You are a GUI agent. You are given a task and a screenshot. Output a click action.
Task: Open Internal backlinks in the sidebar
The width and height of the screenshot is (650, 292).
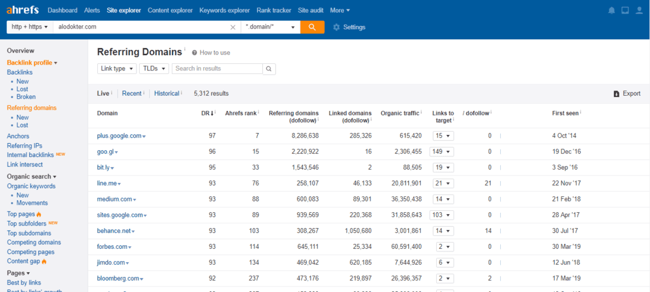pos(30,155)
